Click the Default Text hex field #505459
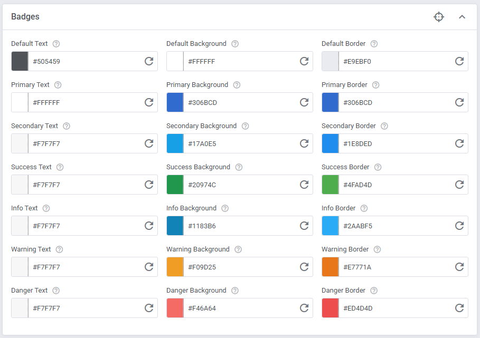The height and width of the screenshot is (338, 480). pos(84,61)
